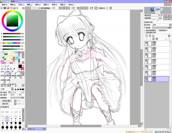The height and width of the screenshot is (133, 172).
Task: Hide layer 圖層7 using its eye icon
Action: point(146,72)
